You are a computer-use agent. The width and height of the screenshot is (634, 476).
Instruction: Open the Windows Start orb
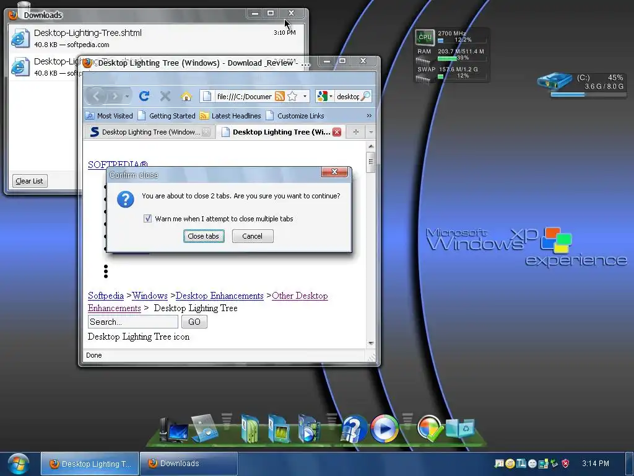tap(18, 464)
